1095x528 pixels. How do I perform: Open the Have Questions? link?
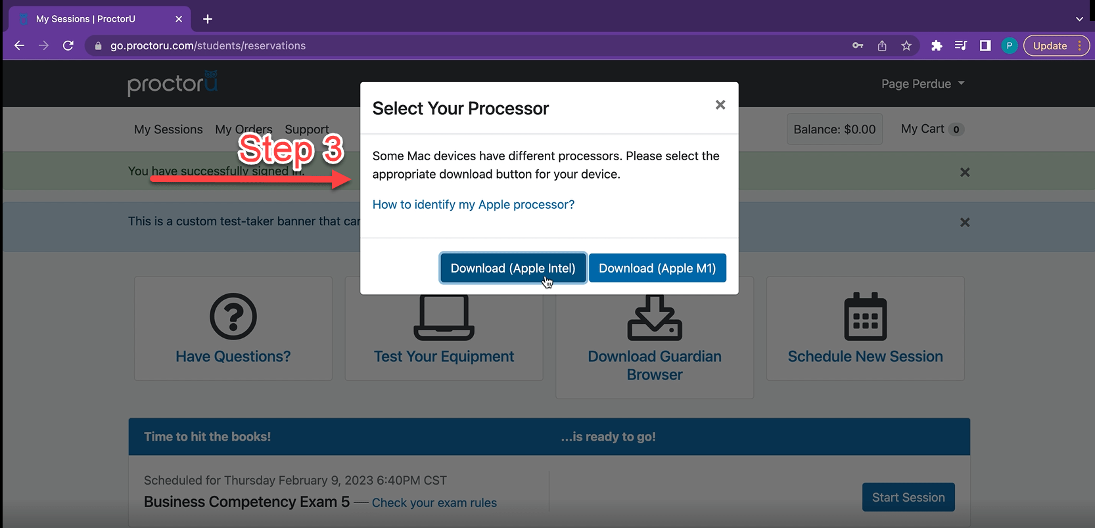(x=233, y=357)
